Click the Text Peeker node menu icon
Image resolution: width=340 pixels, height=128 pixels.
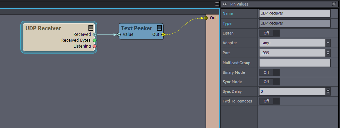click(x=159, y=28)
